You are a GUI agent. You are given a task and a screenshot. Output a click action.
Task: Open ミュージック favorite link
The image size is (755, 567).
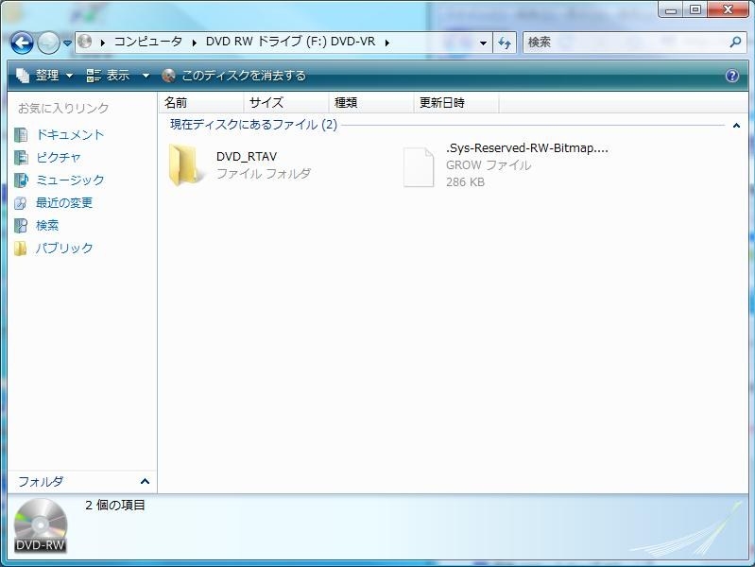pyautogui.click(x=70, y=180)
